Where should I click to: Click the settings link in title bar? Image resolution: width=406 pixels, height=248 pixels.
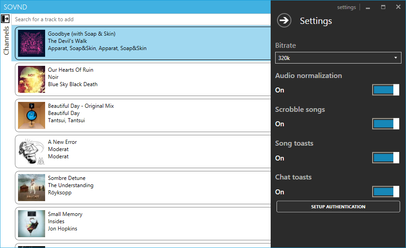tap(346, 7)
